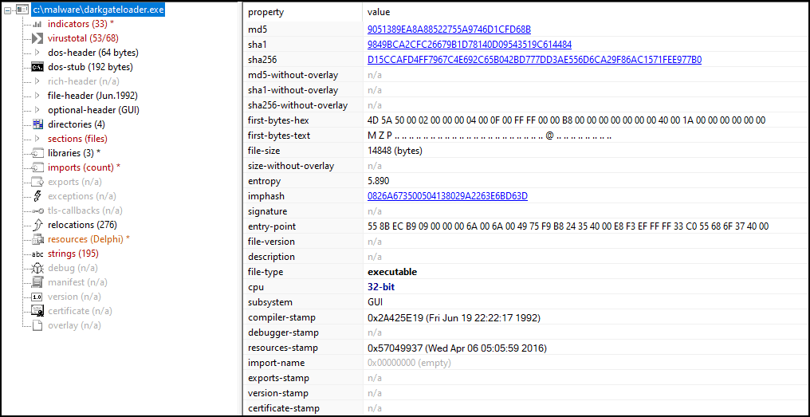Expand the sections (files) node arrow

point(37,139)
